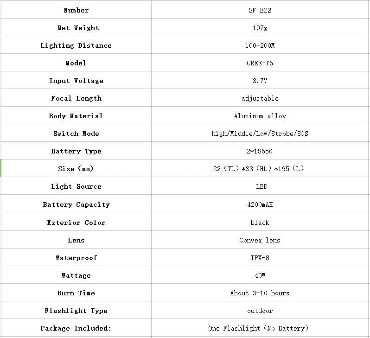This screenshot has width=370, height=338.
Task: Select the 'Number' label cell
Action: coord(76,10)
